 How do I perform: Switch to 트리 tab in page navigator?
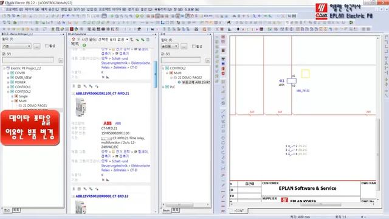coord(7,210)
